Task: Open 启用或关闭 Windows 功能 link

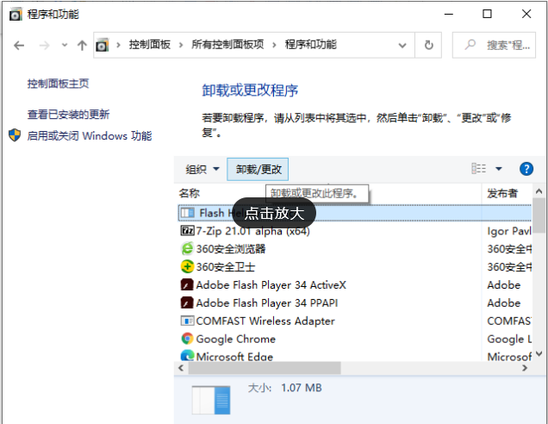Action: click(x=89, y=136)
